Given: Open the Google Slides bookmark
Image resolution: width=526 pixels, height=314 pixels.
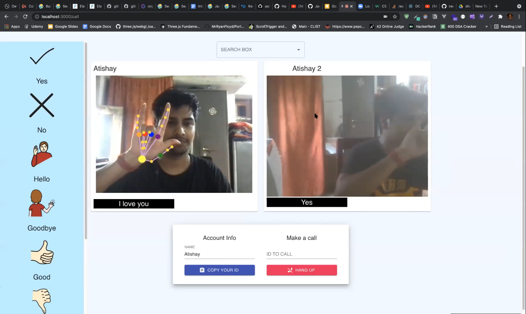Looking at the screenshot, I should click(63, 26).
